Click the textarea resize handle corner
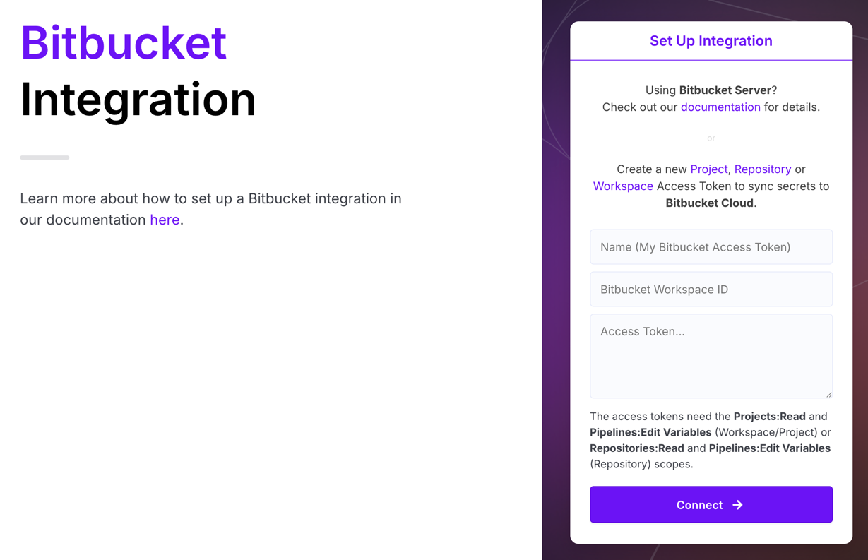Screen dimensions: 868x560 pyautogui.click(x=828, y=394)
